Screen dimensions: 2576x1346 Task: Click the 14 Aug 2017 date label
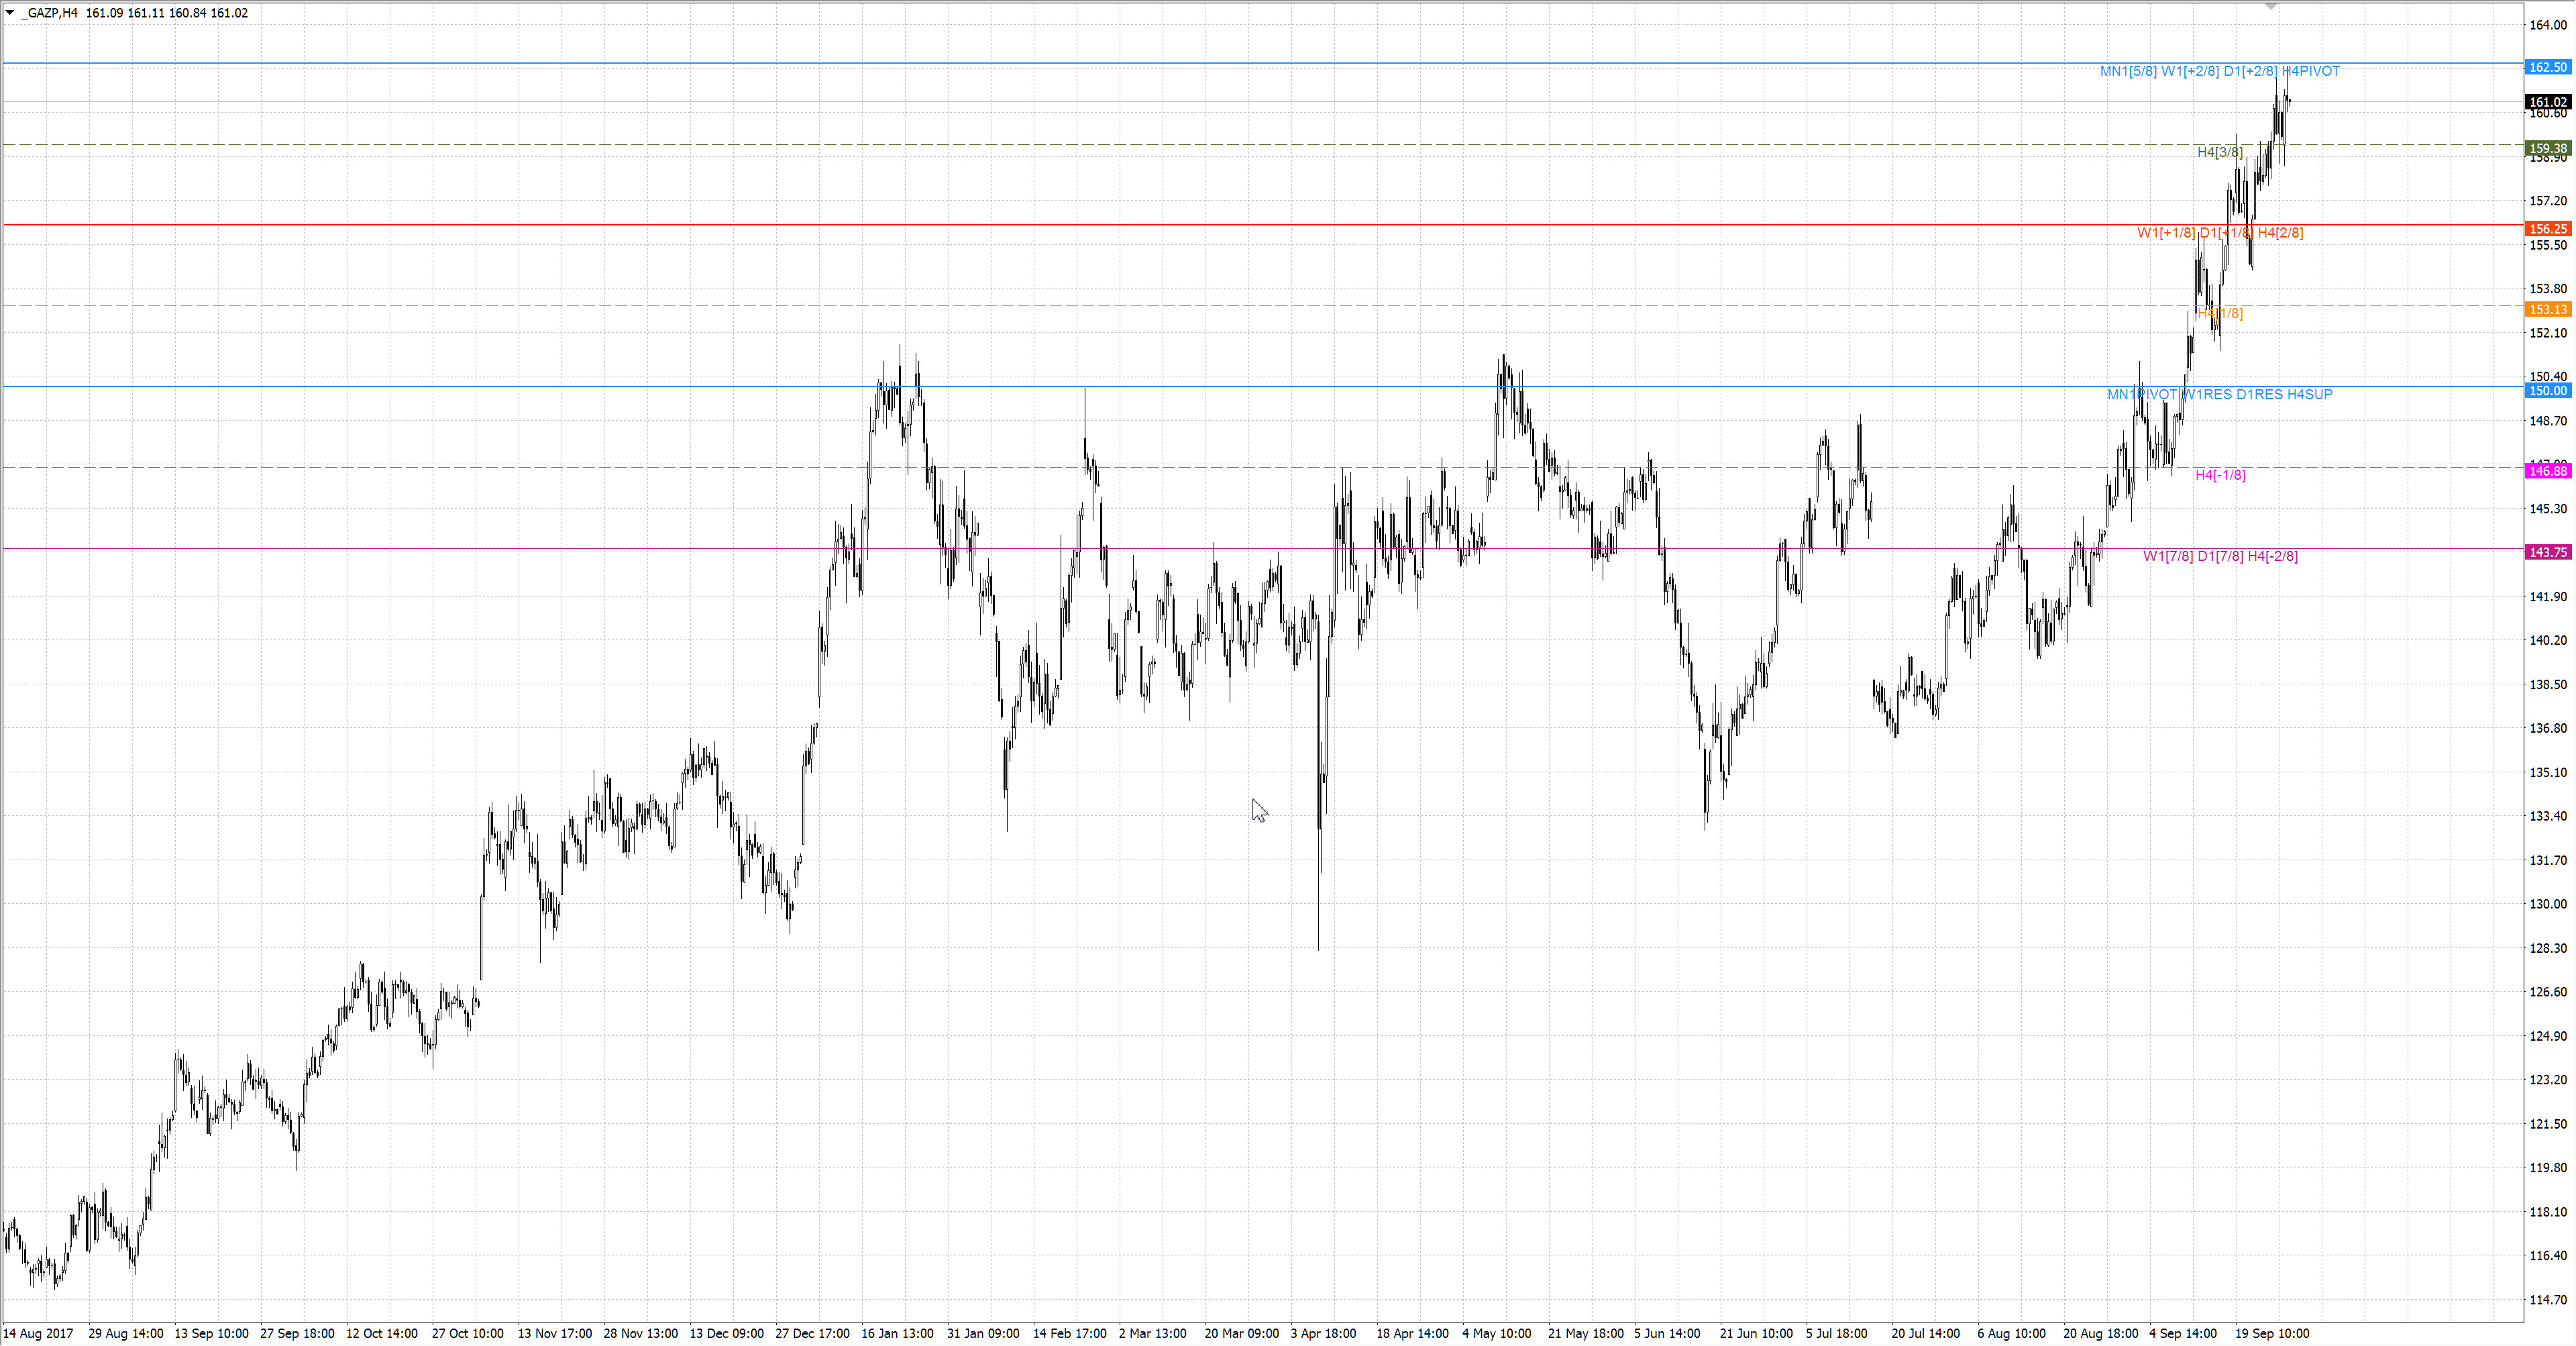click(38, 1333)
